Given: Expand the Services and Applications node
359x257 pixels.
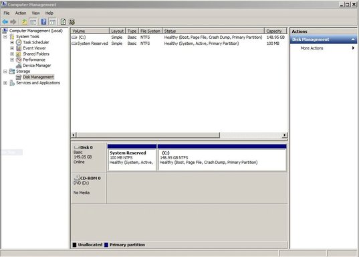Looking at the screenshot, I should [5, 83].
